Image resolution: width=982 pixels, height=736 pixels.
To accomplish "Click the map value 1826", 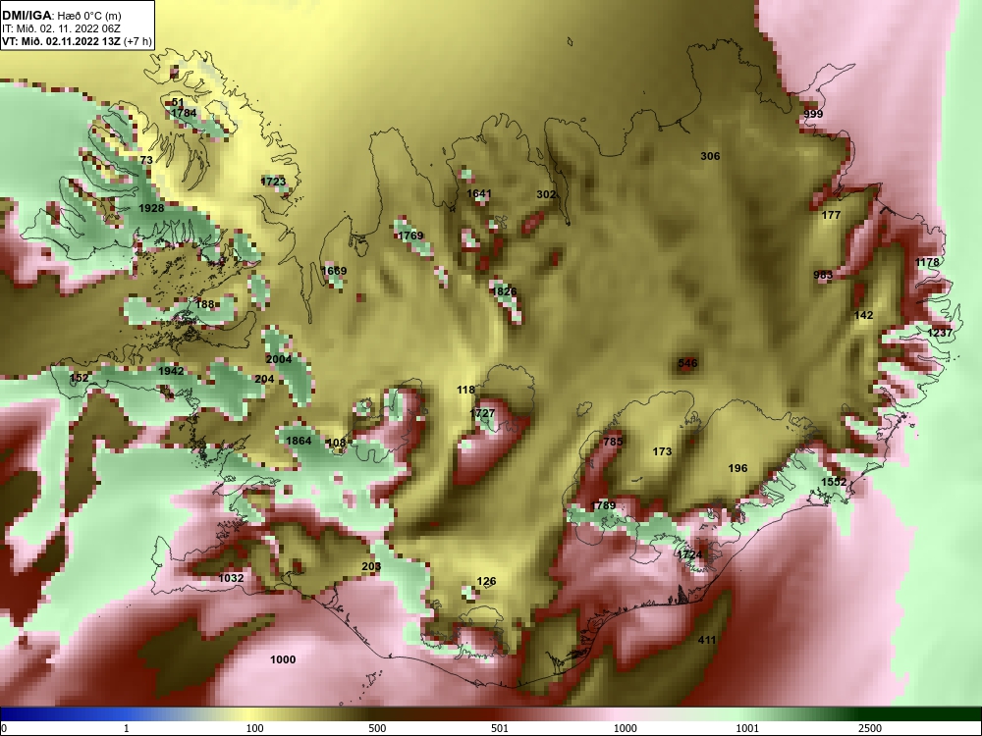I will pos(504,291).
